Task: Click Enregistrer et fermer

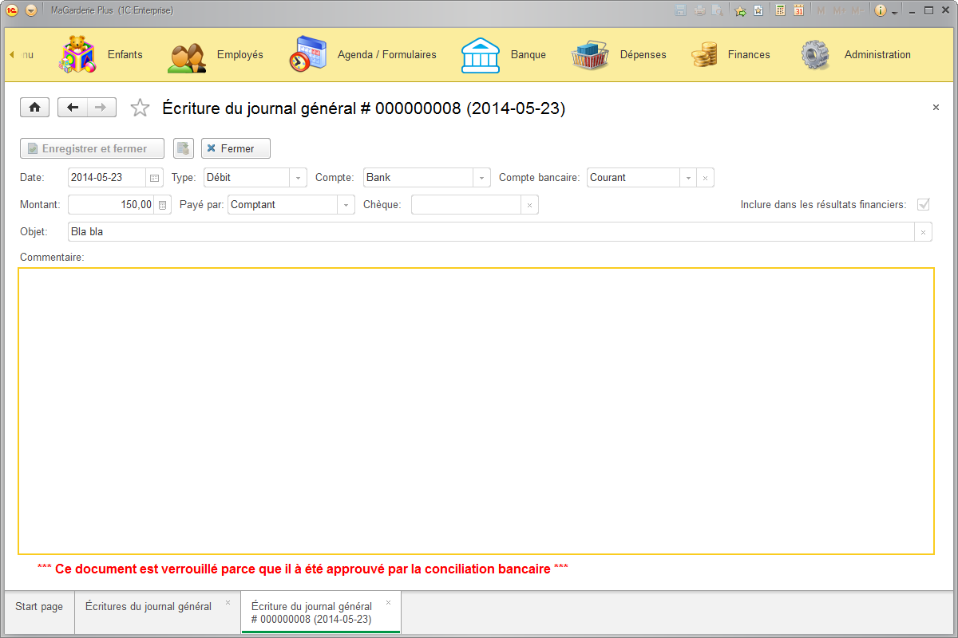Action: pos(91,148)
